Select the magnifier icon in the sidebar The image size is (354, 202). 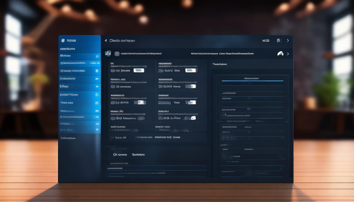pos(97,56)
